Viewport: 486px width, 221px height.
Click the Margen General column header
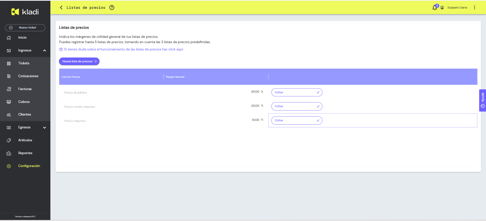coord(175,77)
